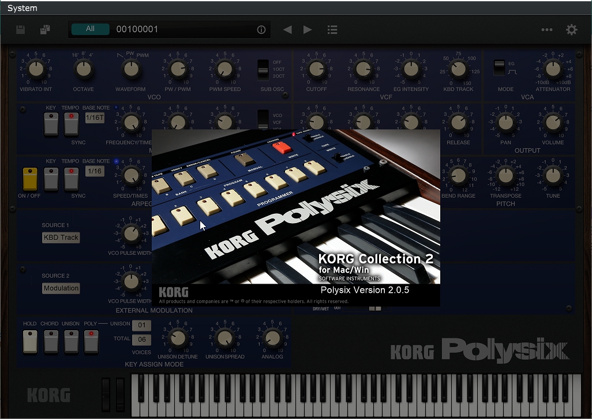Screen dimensions: 592x419
Task: Click the VCF CUTOFF knob
Action: tap(316, 69)
